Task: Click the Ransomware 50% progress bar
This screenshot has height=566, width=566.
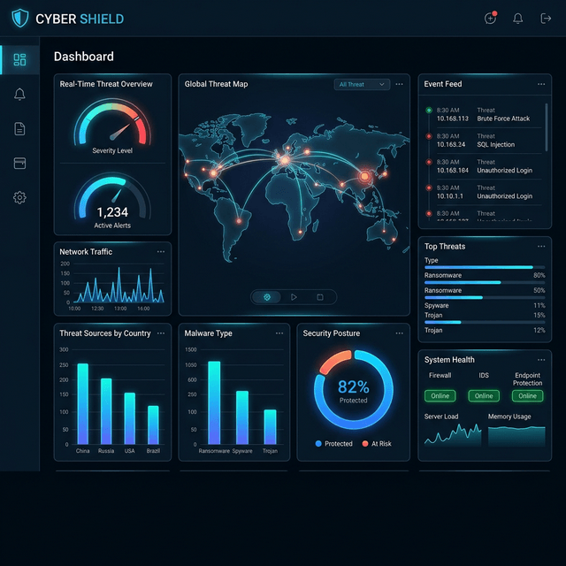Action: click(x=485, y=283)
